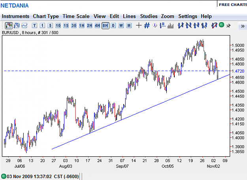This screenshot has width=247, height=180.
Task: Open the Lines menu
Action: pos(129,16)
